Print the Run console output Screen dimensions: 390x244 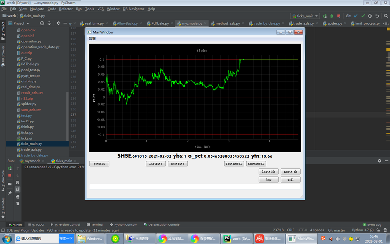pos(18,197)
